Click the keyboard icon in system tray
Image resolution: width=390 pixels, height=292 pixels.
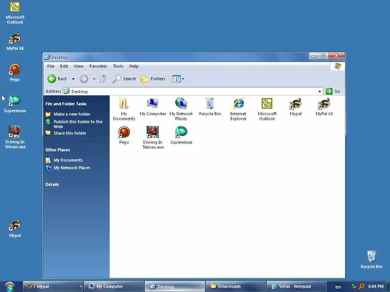pyautogui.click(x=338, y=287)
